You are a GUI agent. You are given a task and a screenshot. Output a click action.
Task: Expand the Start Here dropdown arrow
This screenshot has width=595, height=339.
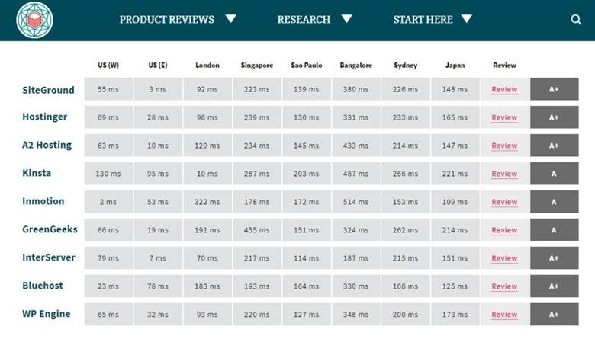click(467, 18)
